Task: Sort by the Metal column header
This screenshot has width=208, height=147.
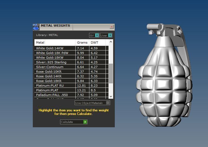Action: click(x=55, y=43)
